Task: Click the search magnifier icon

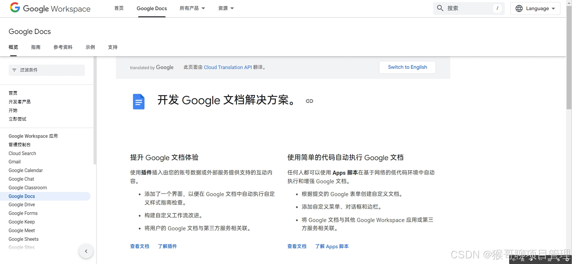Action: (x=440, y=8)
